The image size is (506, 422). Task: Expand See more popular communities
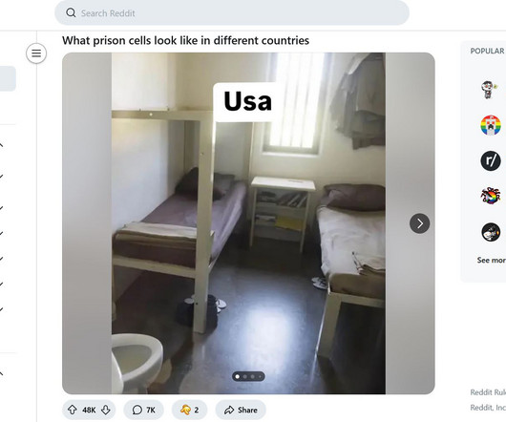tap(491, 260)
